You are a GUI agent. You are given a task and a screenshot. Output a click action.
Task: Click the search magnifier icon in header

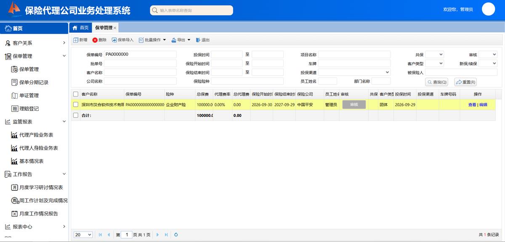tap(155, 11)
